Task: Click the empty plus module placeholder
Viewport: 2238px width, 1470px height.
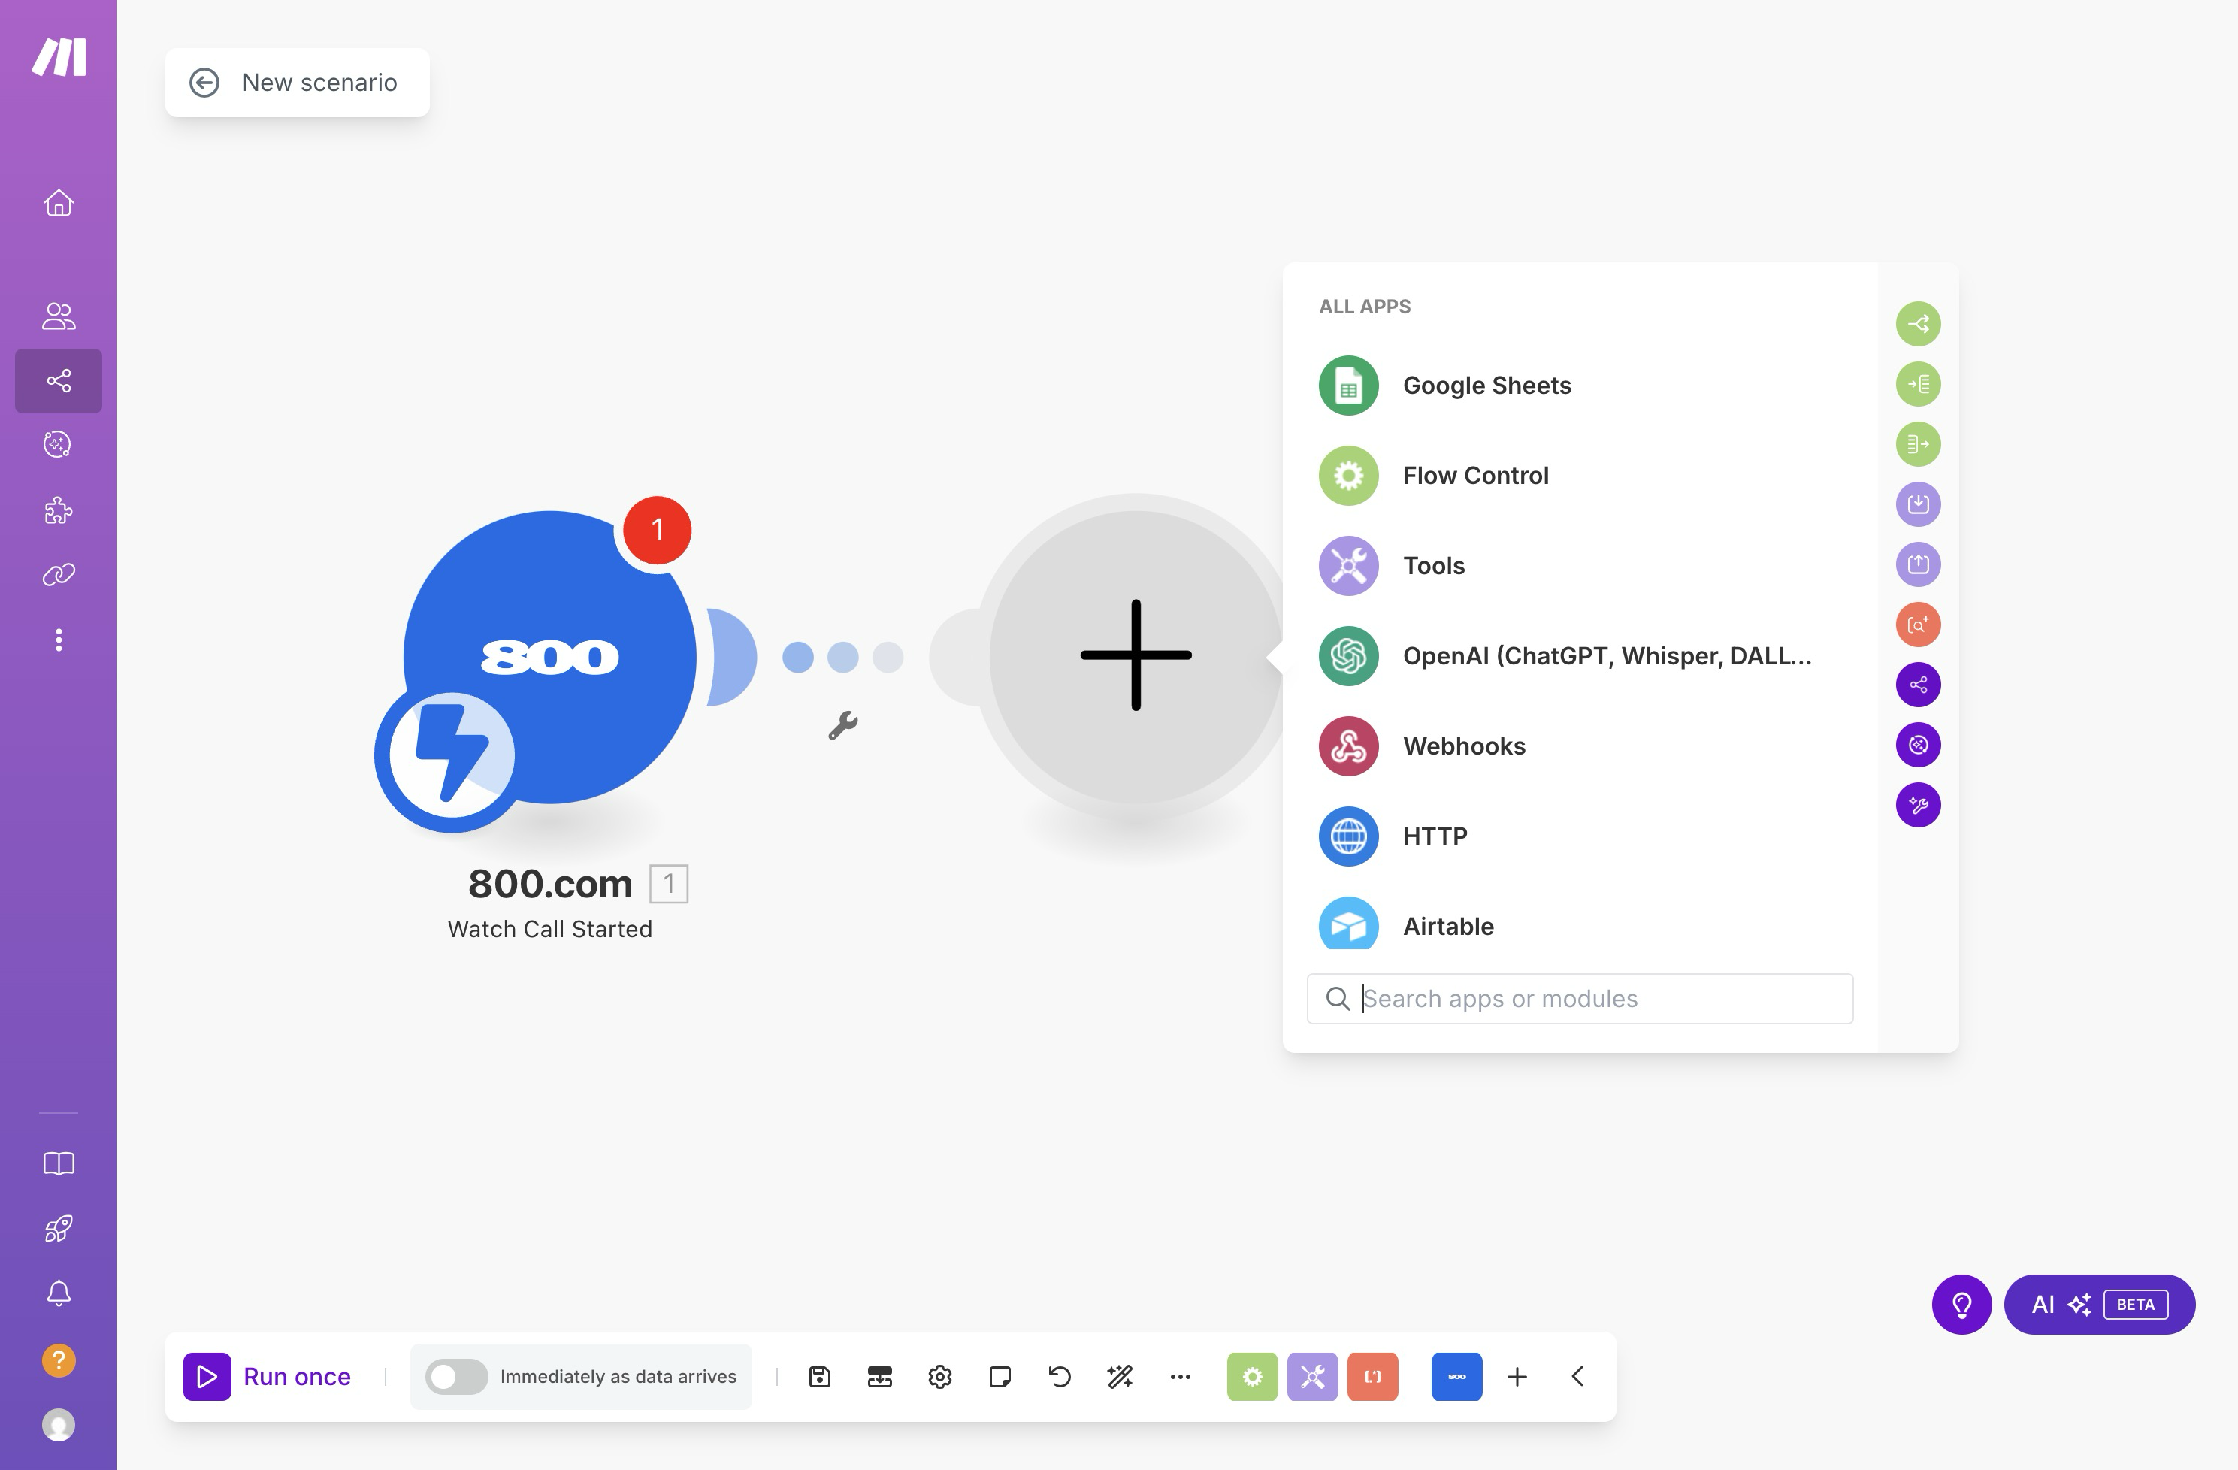Action: [1136, 655]
